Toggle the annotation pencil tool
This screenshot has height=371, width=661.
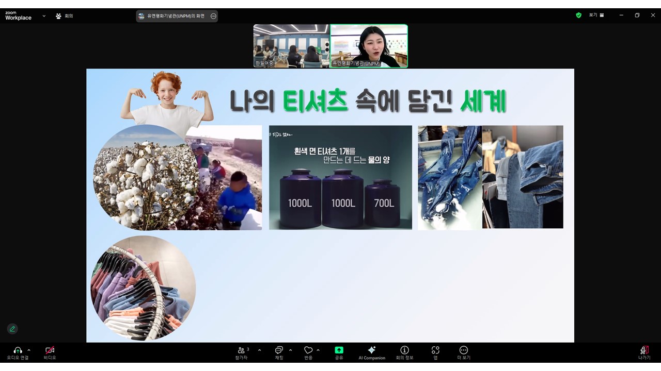(12, 329)
